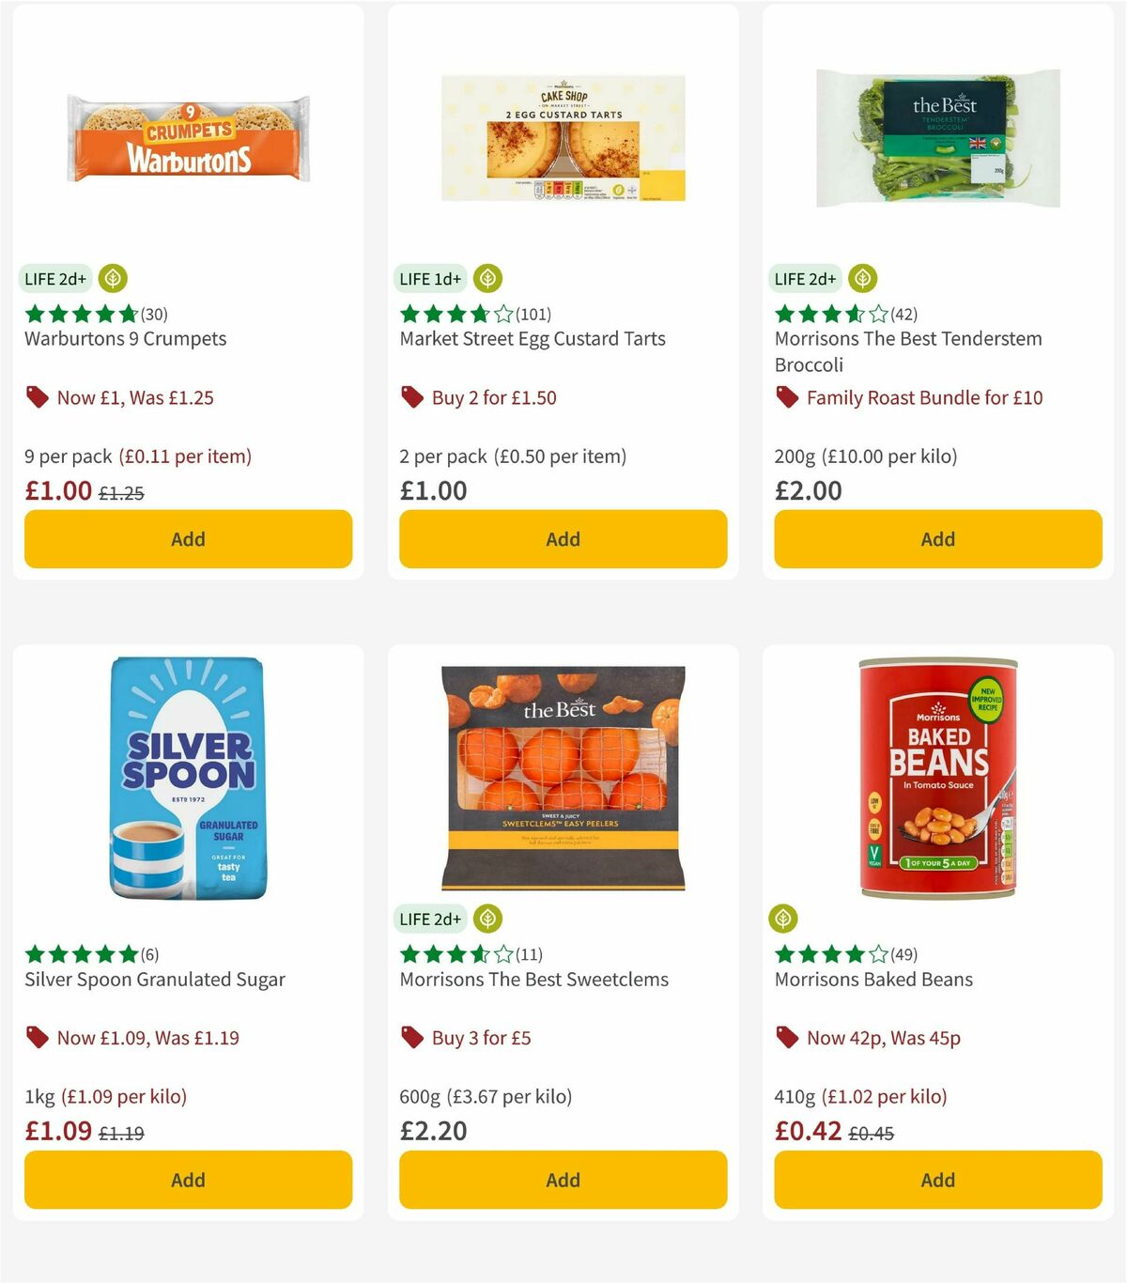1127x1283 pixels.
Task: Add Warburtons 9 Crumpets to basket
Action: 188,539
